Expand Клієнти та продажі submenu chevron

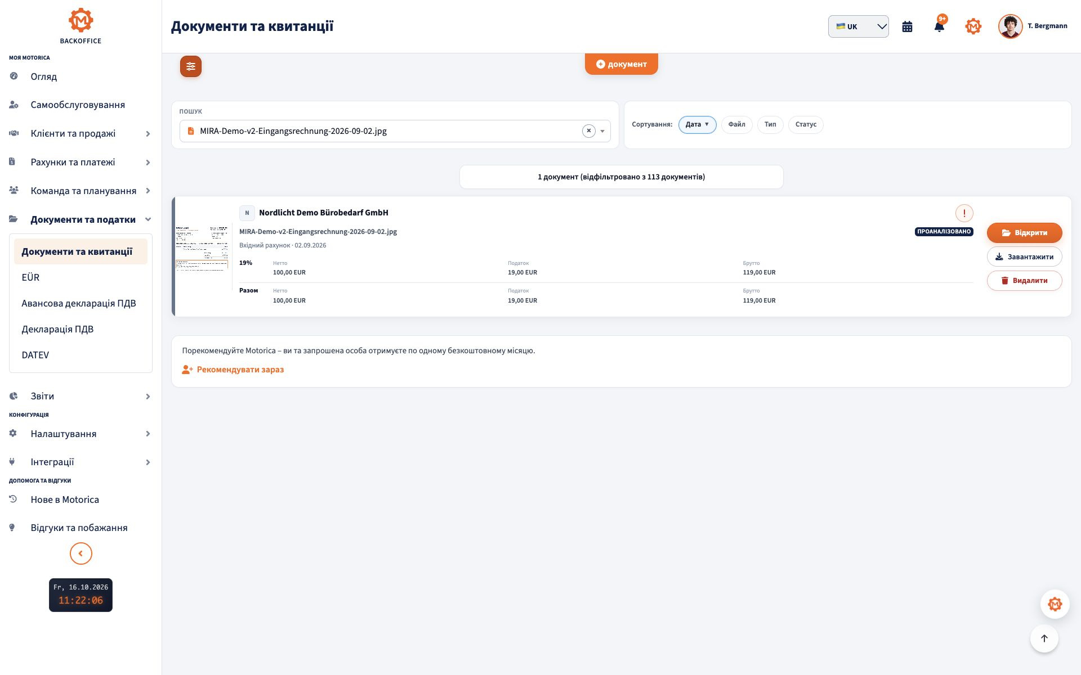[148, 134]
